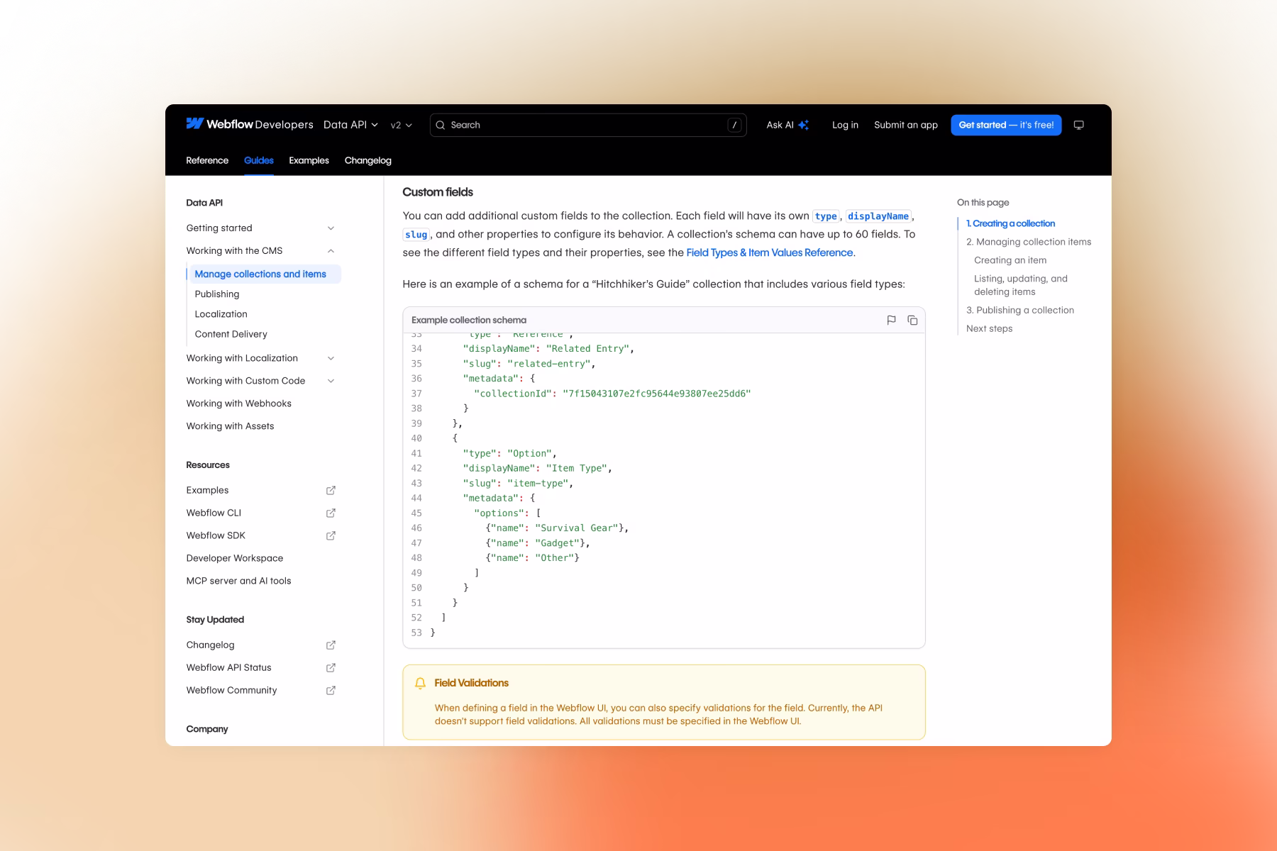Expand Working with Custom Code section
Viewport: 1277px width, 851px height.
331,381
